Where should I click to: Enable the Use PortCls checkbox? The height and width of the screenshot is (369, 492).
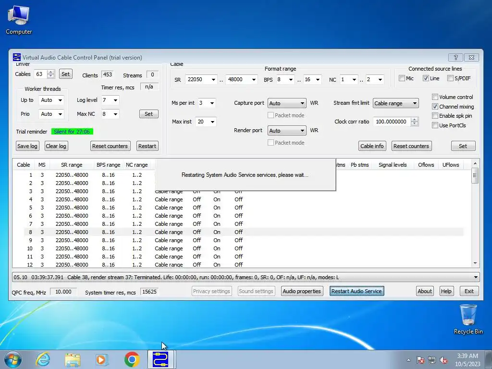point(435,125)
